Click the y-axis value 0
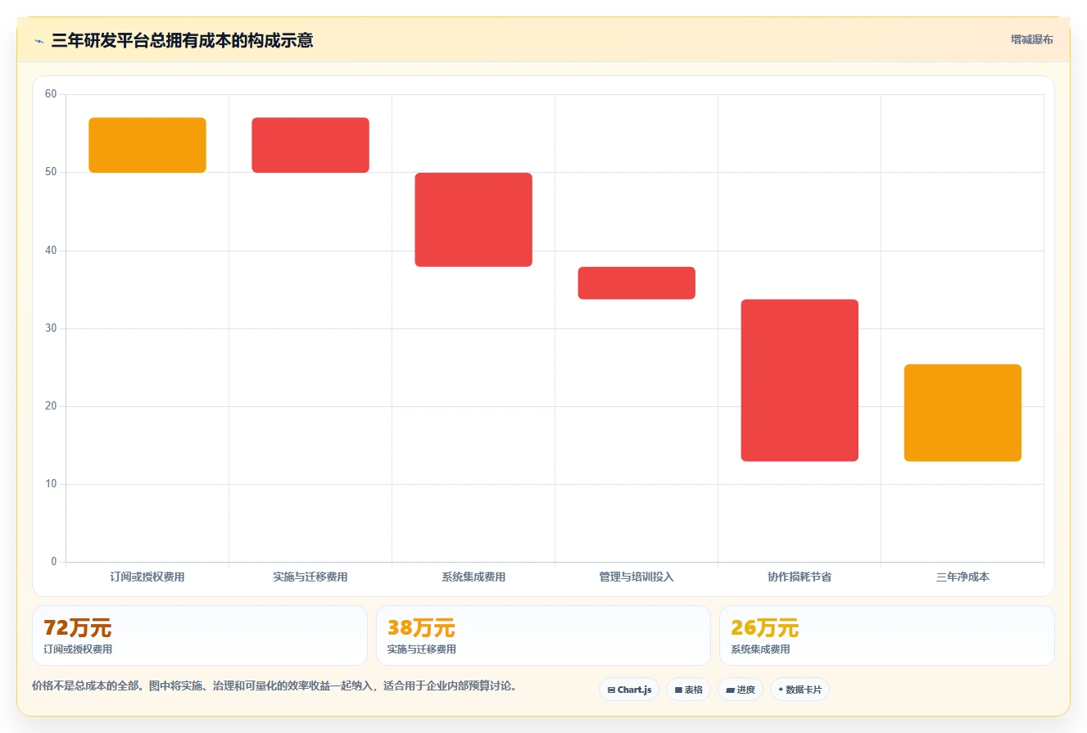 point(54,562)
